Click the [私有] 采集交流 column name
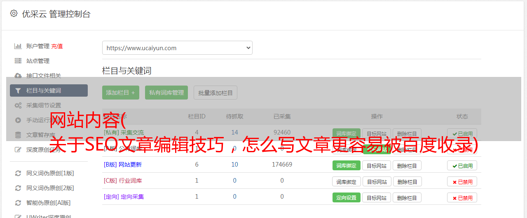 pyautogui.click(x=124, y=132)
